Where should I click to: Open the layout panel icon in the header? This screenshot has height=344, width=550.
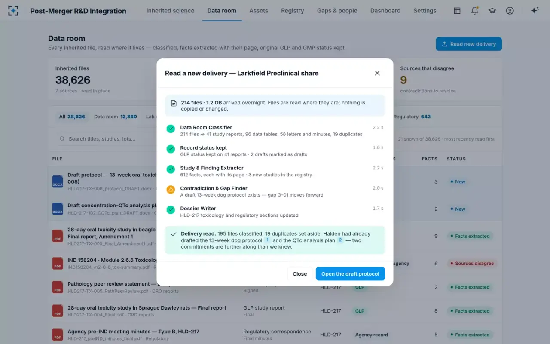(457, 11)
